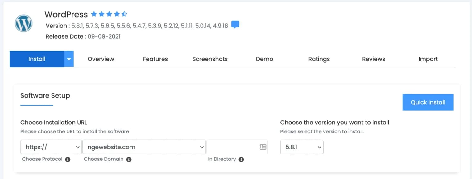Click info icon beside Choose Domain
This screenshot has width=472, height=179.
pos(129,160)
